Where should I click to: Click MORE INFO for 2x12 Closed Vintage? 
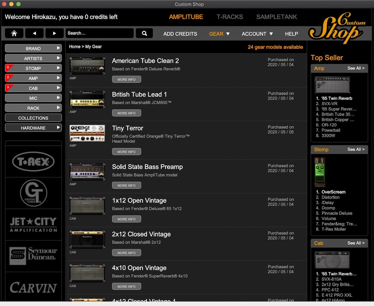tap(127, 253)
